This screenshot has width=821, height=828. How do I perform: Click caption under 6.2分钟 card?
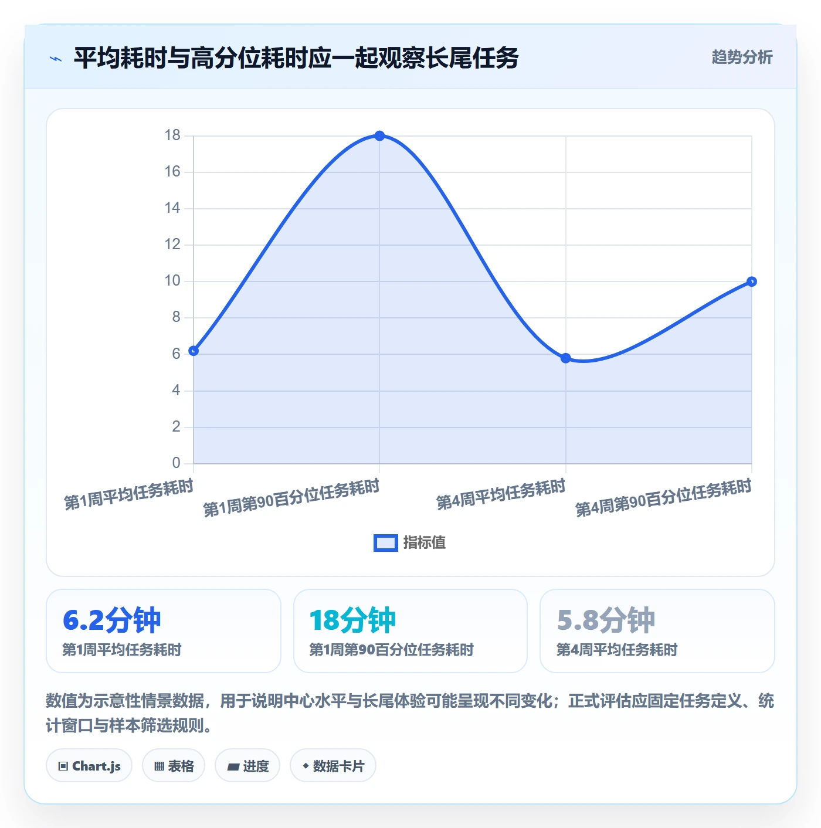coord(122,650)
